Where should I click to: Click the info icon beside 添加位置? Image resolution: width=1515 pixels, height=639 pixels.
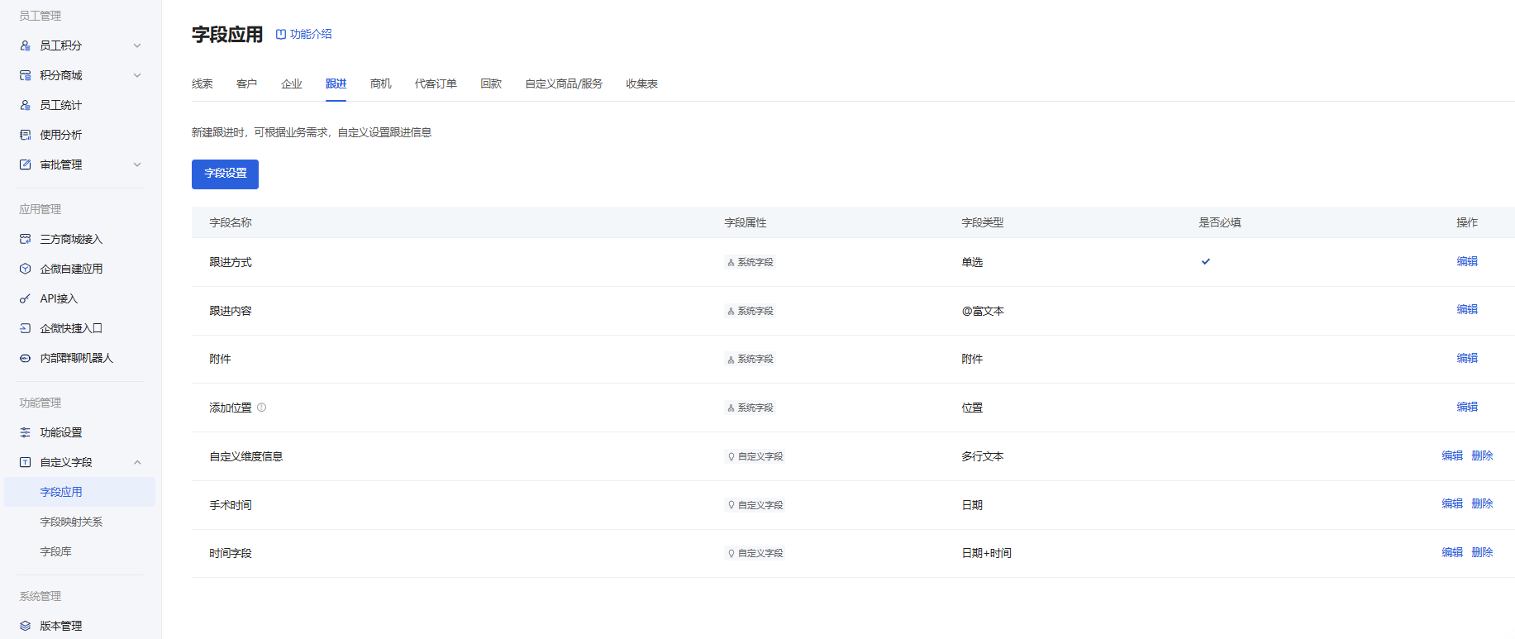pyautogui.click(x=262, y=408)
